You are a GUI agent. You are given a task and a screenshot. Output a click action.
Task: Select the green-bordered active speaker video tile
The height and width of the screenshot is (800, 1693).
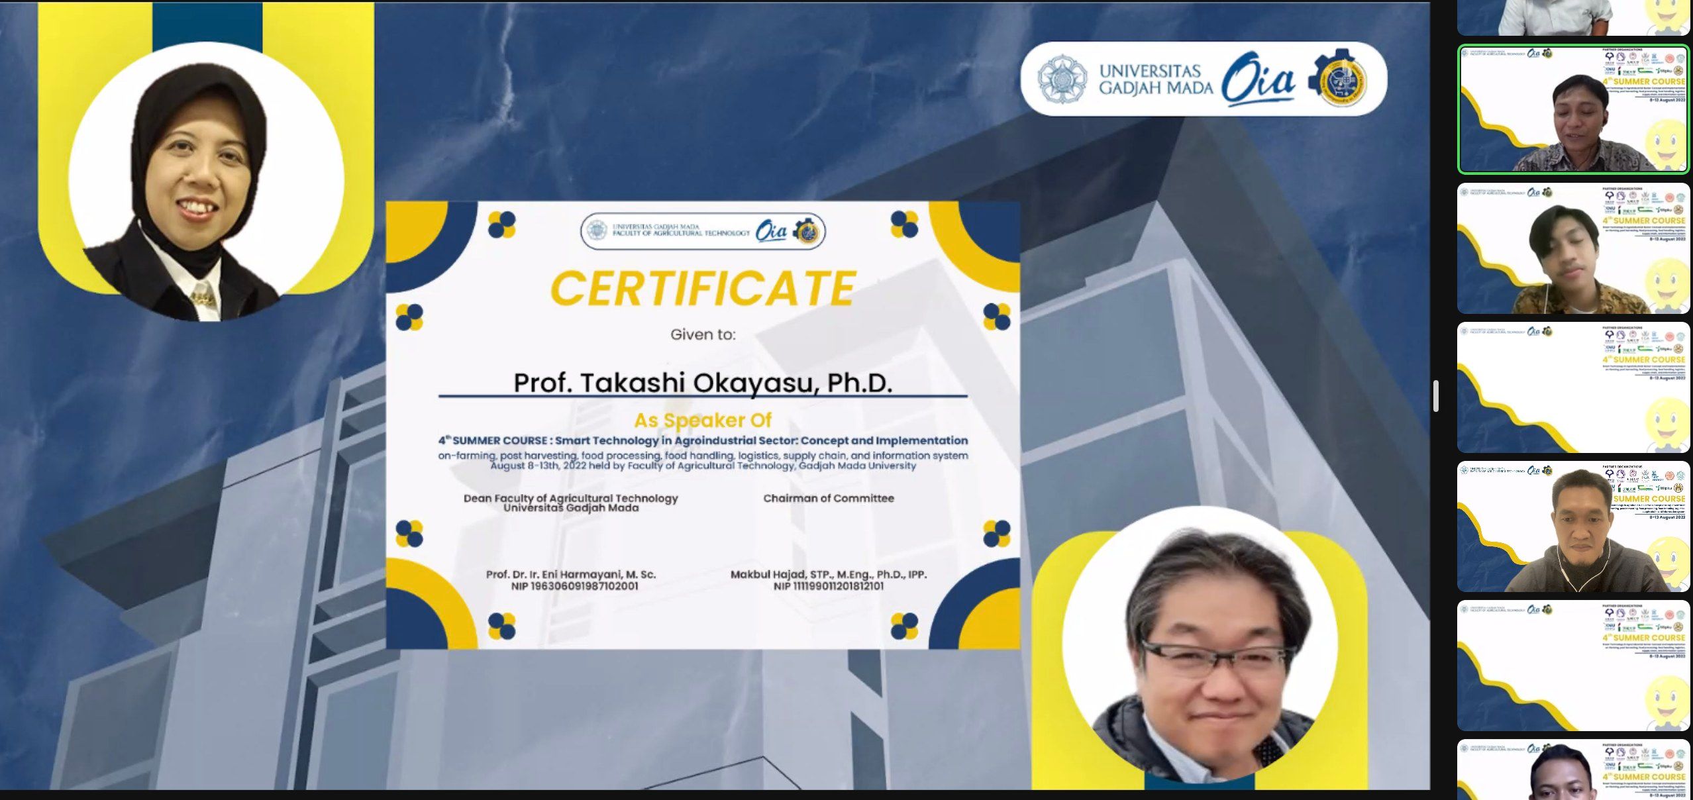(1573, 110)
